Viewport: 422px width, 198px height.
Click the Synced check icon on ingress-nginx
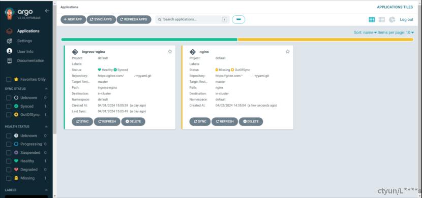click(x=115, y=70)
